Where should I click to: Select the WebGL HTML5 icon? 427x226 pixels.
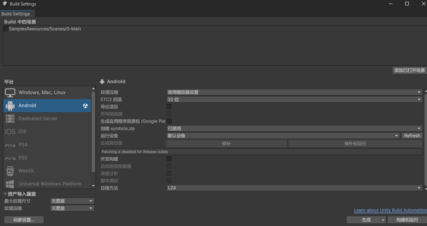10,171
